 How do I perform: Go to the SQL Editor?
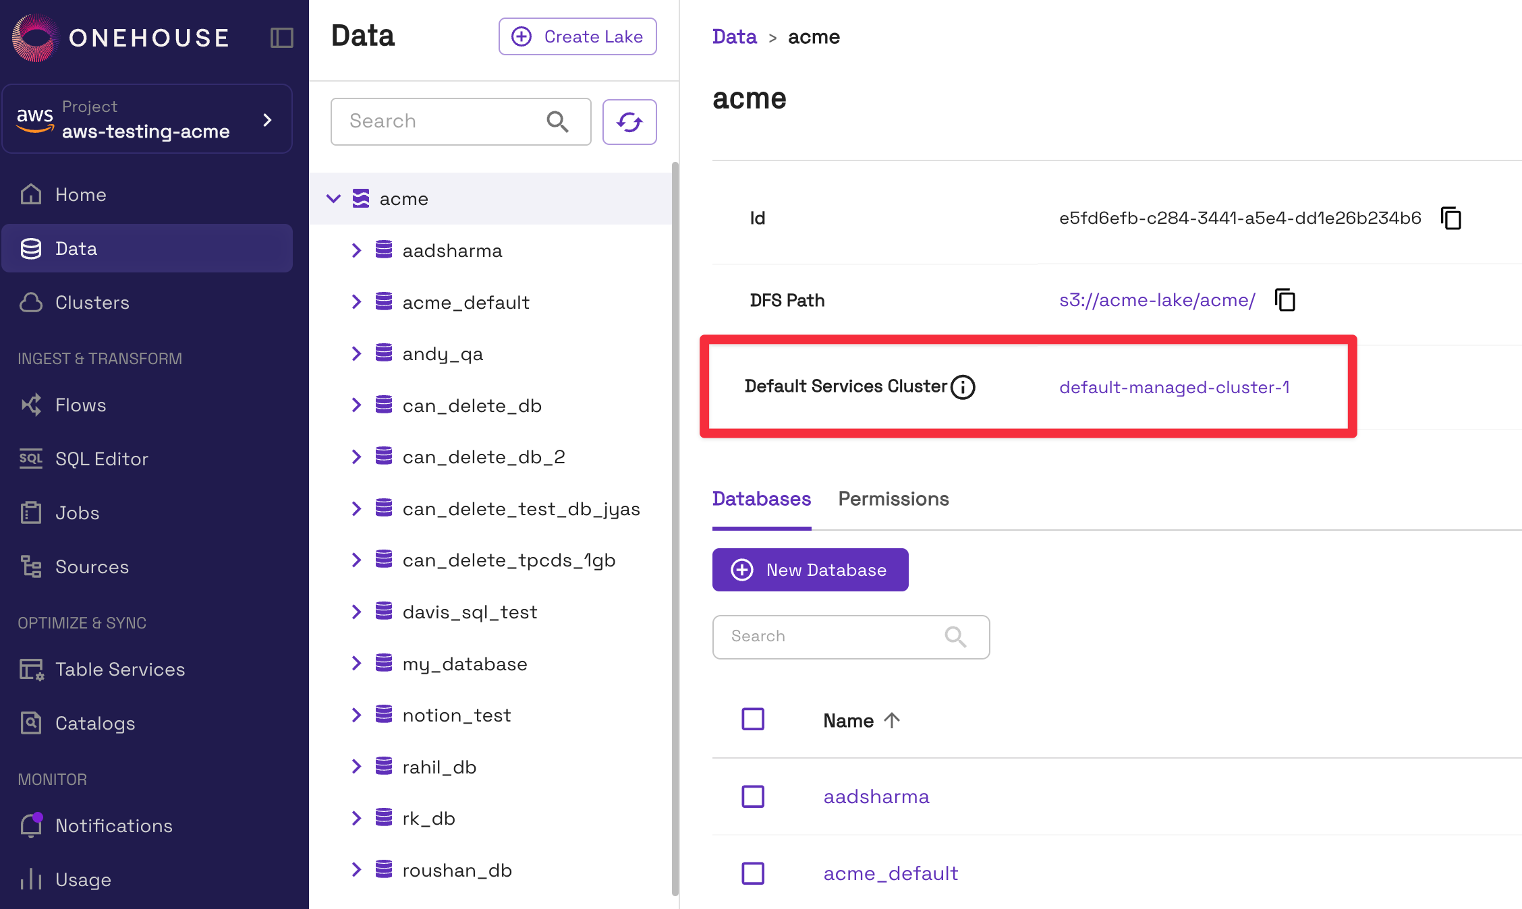[x=101, y=459]
